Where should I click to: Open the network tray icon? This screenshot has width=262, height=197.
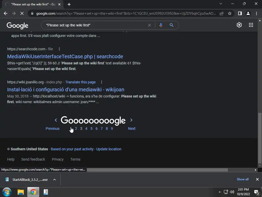[226, 192]
